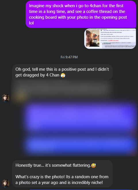Click the "What's crazy is the photo!" paragraph

[x=62, y=180]
